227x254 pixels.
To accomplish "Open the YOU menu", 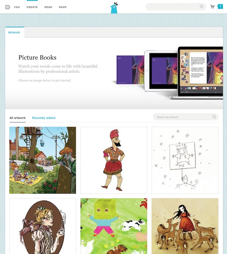I will click(x=17, y=7).
